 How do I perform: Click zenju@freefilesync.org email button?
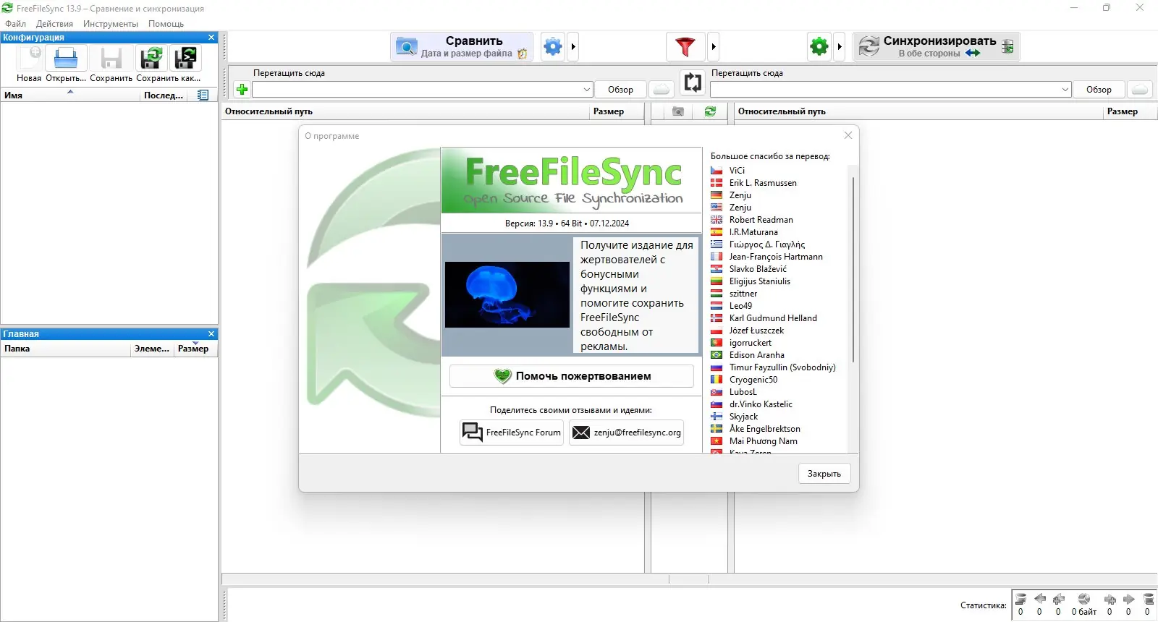click(x=626, y=433)
